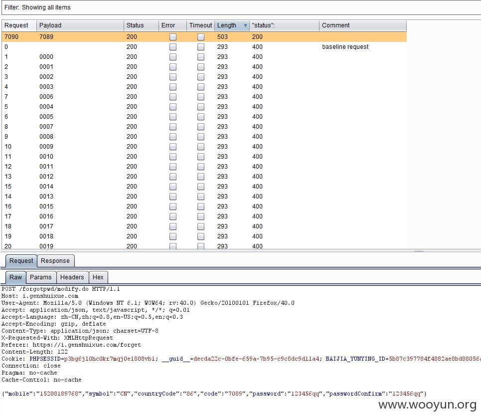Sort by the Request column header
Screen dimensions: 481x419
(x=19, y=25)
